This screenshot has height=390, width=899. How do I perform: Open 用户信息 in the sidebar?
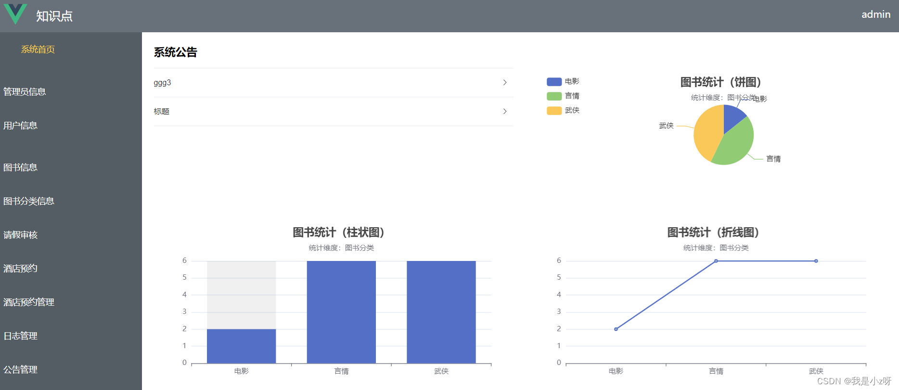(x=20, y=125)
